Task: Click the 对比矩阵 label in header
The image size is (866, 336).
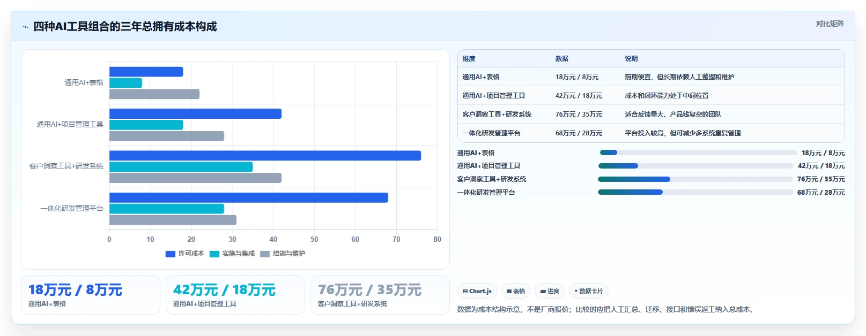Action: (x=830, y=24)
